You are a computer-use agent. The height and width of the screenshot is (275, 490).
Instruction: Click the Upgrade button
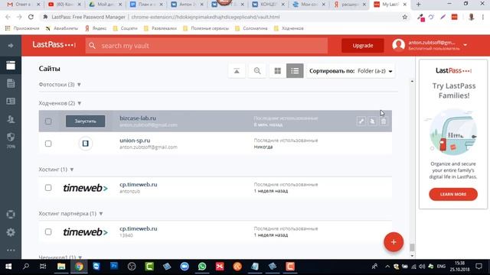tap(362, 46)
